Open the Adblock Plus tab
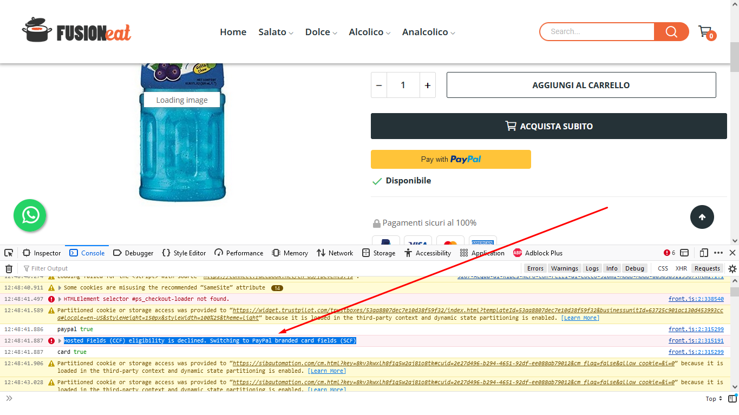This screenshot has height=415, width=739. (538, 253)
